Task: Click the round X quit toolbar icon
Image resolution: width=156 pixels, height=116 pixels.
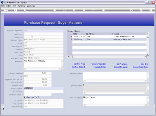Action: click(x=151, y=10)
